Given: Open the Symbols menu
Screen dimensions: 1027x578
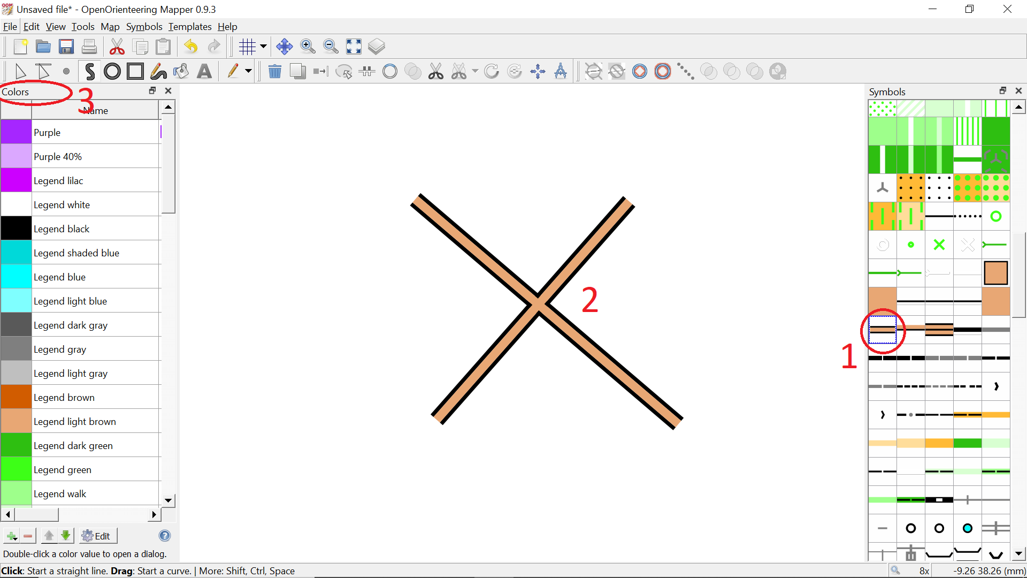Looking at the screenshot, I should tap(144, 27).
